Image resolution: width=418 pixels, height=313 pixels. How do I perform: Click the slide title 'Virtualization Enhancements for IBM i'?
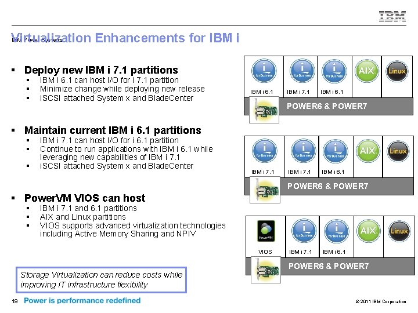coord(125,38)
